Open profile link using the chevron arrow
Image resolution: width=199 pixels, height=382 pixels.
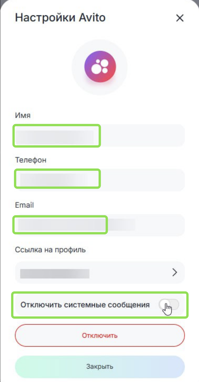click(x=175, y=272)
